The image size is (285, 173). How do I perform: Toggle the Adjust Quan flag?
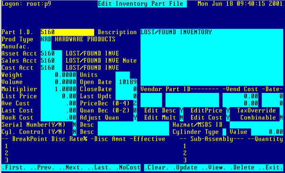pyautogui.click(x=135, y=118)
